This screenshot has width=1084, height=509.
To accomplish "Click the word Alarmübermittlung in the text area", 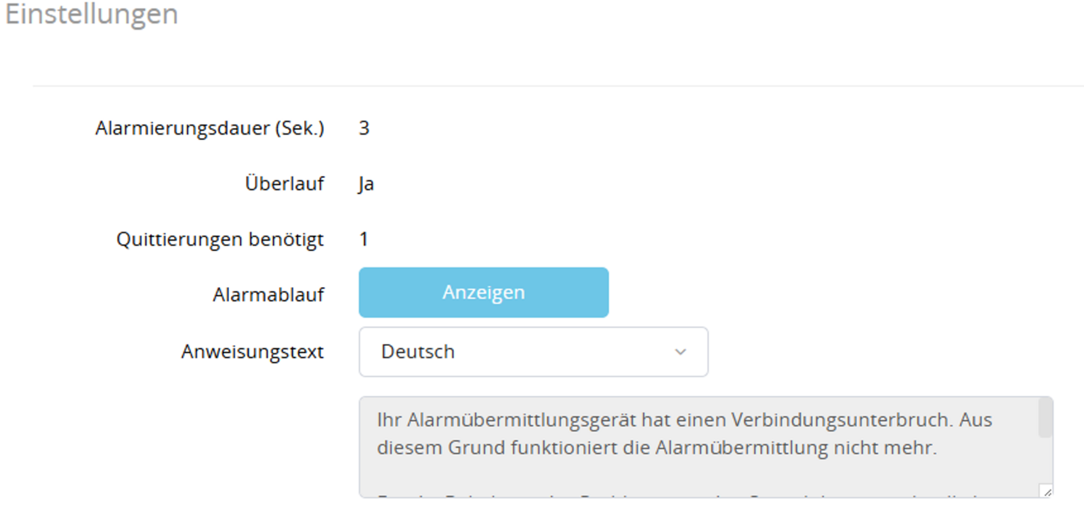I will pyautogui.click(x=741, y=446).
